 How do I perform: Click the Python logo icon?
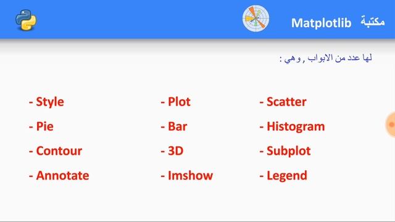26,20
